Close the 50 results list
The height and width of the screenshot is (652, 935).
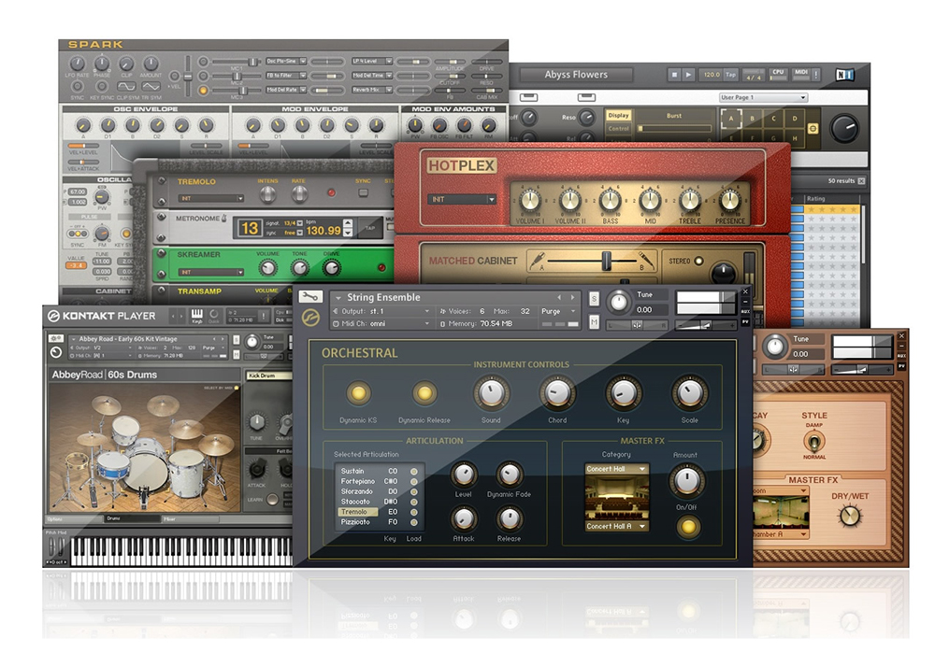pos(861,180)
